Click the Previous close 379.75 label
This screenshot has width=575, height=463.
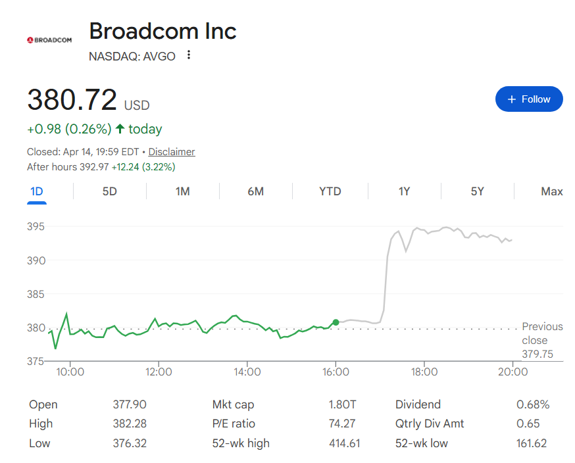coord(541,340)
